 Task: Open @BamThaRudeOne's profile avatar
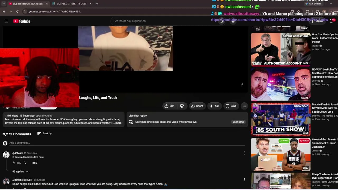(6, 182)
